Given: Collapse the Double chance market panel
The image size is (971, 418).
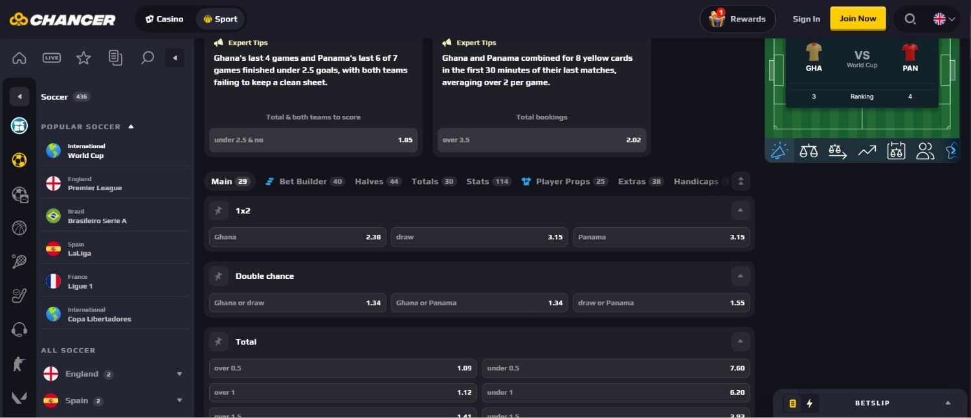Looking at the screenshot, I should click(741, 276).
